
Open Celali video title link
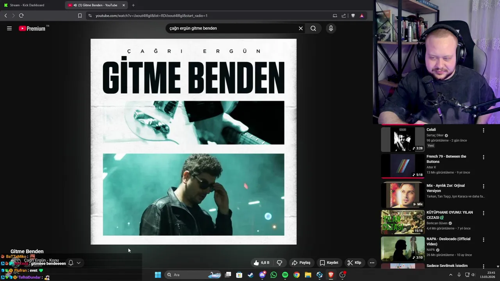(x=431, y=130)
